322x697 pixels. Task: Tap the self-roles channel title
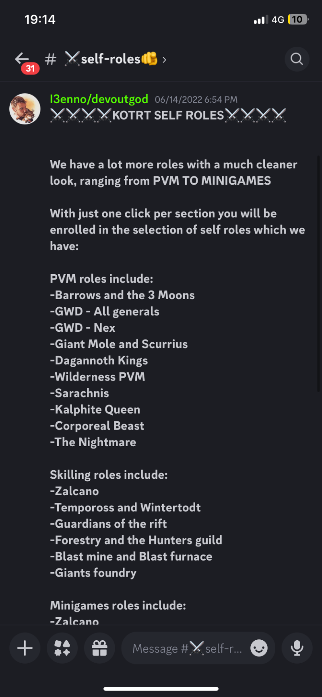[111, 59]
